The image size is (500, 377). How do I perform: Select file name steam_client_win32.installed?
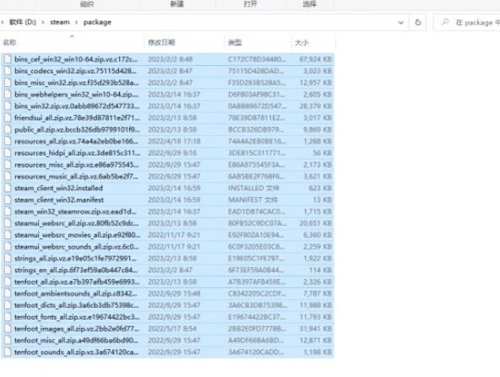tap(58, 188)
